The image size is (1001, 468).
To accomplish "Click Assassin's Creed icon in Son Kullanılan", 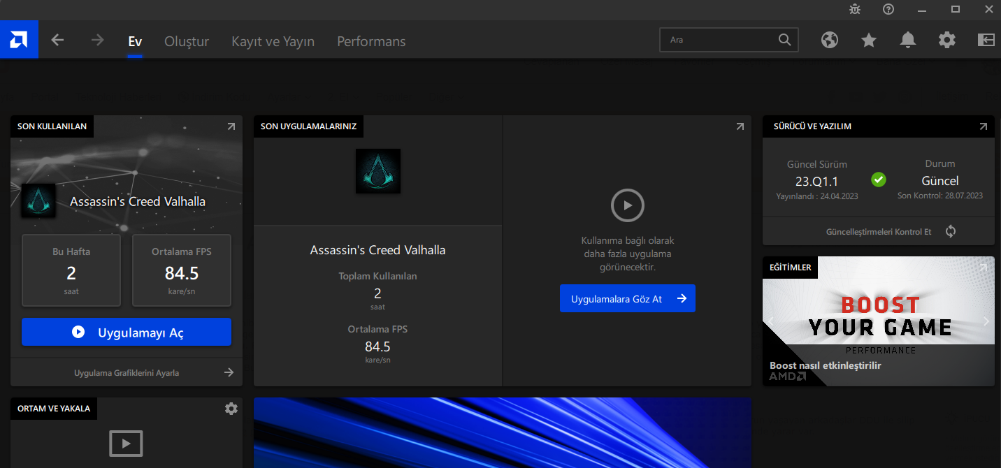I will (x=38, y=201).
